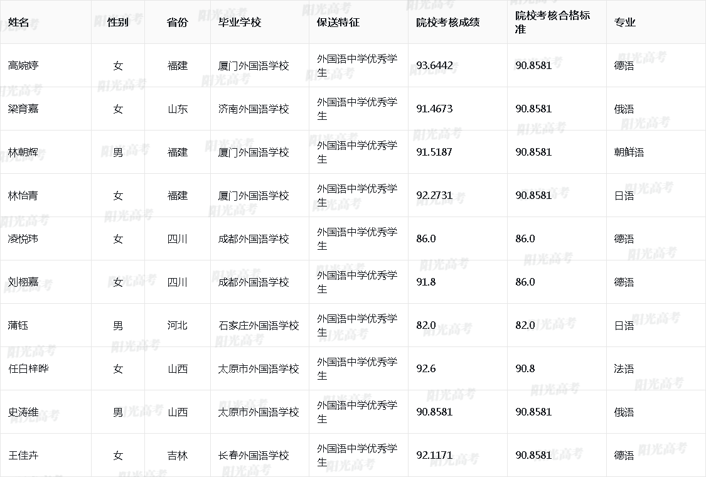Click score 91.4673 in 梁育嘉's row
This screenshot has width=706, height=477.
[x=434, y=109]
